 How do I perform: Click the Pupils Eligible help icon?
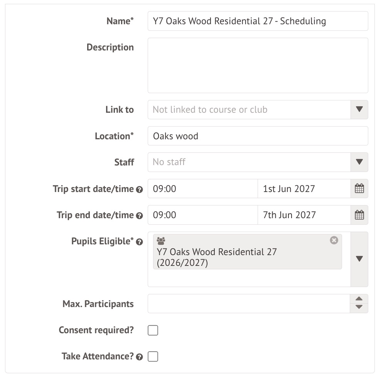(x=140, y=242)
